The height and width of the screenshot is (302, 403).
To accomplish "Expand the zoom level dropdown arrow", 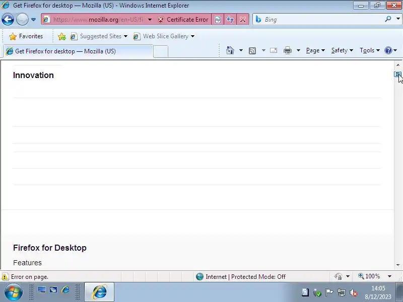I will (389, 276).
